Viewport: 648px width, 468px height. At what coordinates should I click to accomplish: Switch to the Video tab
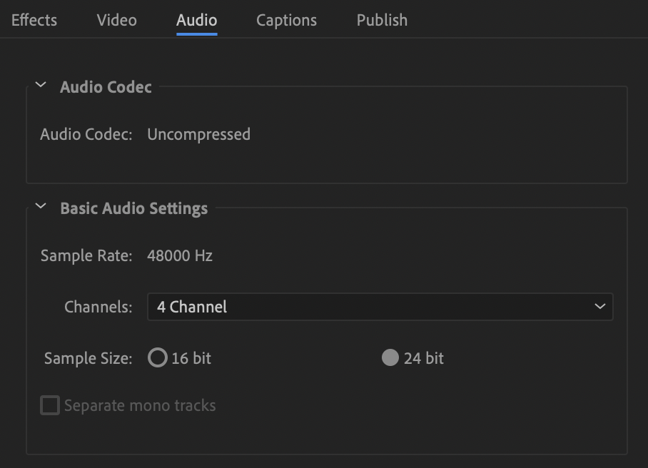[116, 20]
